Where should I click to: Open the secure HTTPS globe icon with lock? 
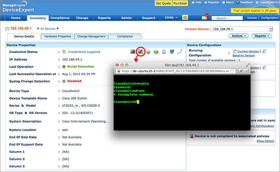click(156, 52)
